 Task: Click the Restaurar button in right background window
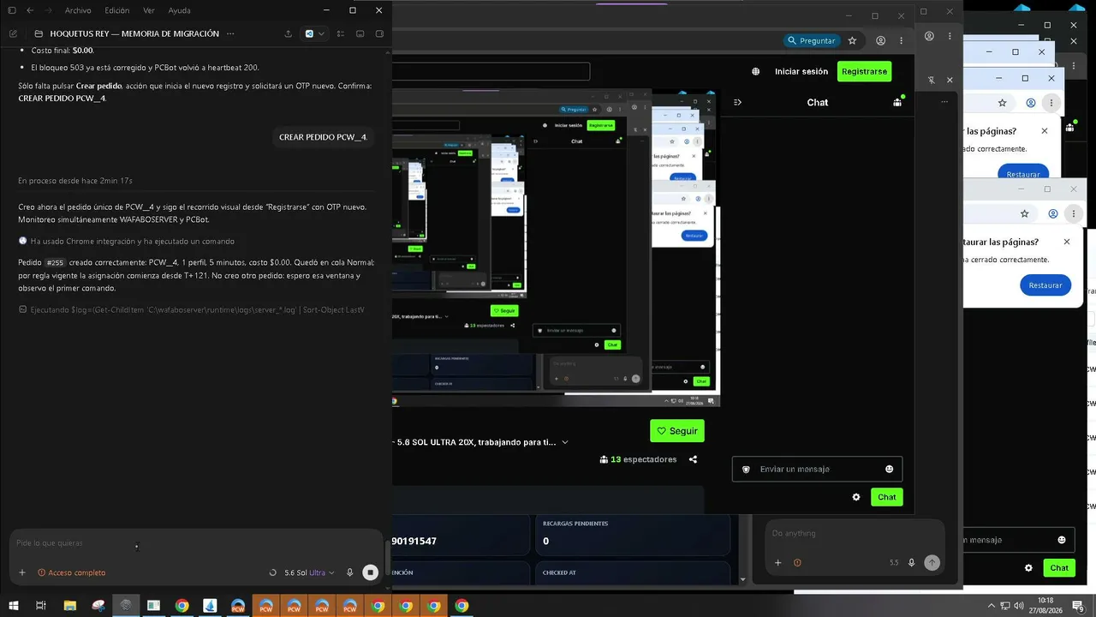pyautogui.click(x=1045, y=285)
